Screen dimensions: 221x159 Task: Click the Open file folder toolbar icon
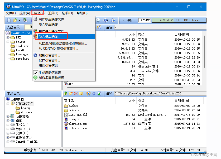(x=15, y=20)
